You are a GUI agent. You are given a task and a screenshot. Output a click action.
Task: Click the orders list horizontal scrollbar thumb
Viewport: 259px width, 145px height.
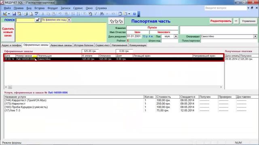click(x=10, y=87)
